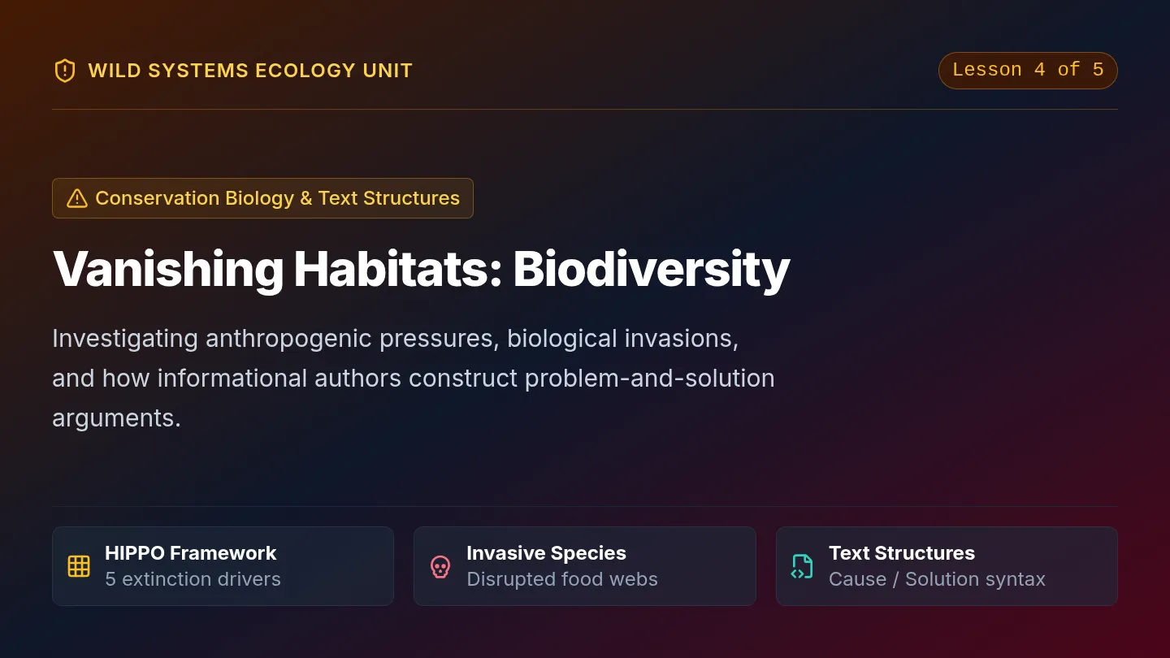Click the HIPPO Framework card title
The width and height of the screenshot is (1170, 658).
[190, 553]
